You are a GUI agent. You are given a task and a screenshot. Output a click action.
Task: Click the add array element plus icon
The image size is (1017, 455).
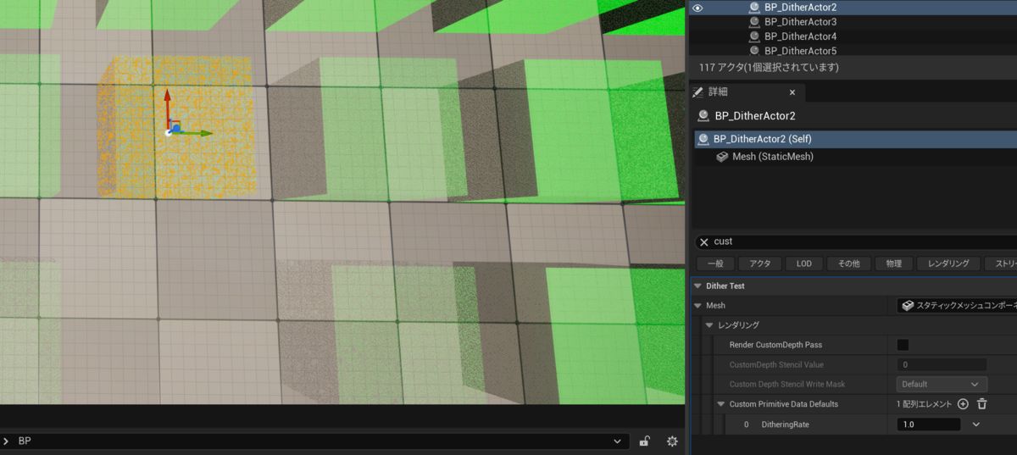pyautogui.click(x=963, y=404)
